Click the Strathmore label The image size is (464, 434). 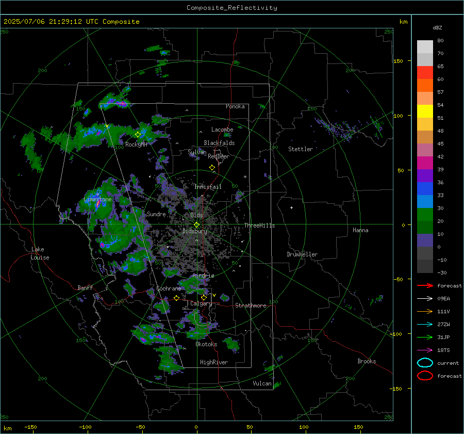[x=251, y=306]
